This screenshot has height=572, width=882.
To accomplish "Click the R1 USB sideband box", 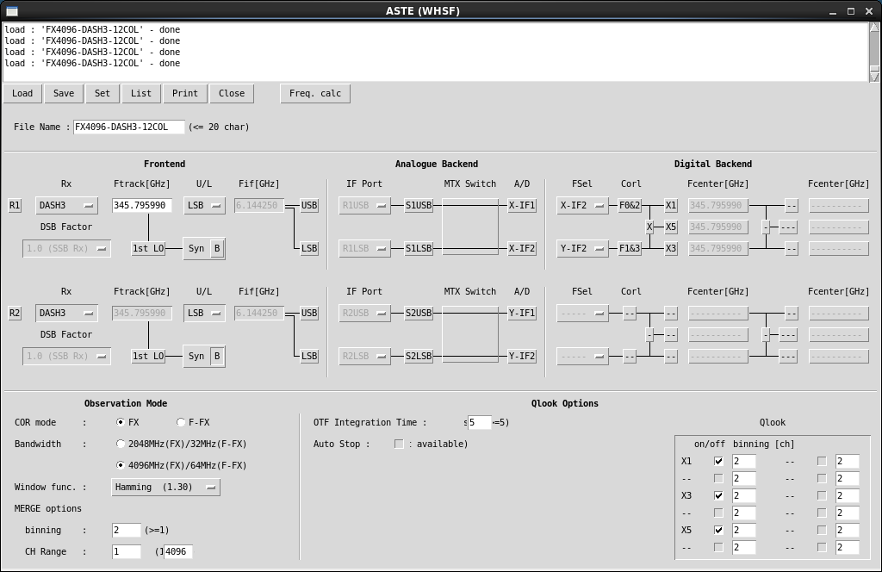I will (309, 205).
